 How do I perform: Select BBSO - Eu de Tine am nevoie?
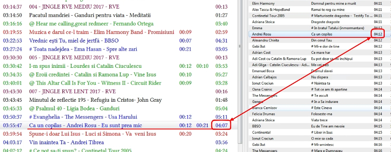click(x=320, y=126)
